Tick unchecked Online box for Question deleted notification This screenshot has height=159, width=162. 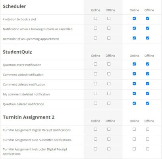point(95,103)
